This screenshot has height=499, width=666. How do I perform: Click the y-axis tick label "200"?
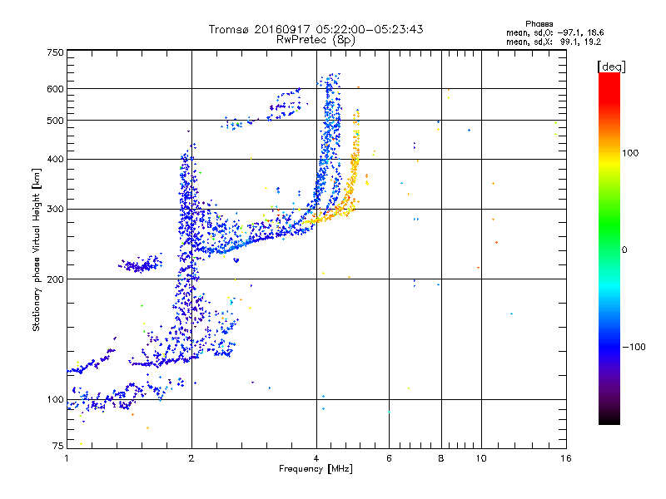[55, 279]
